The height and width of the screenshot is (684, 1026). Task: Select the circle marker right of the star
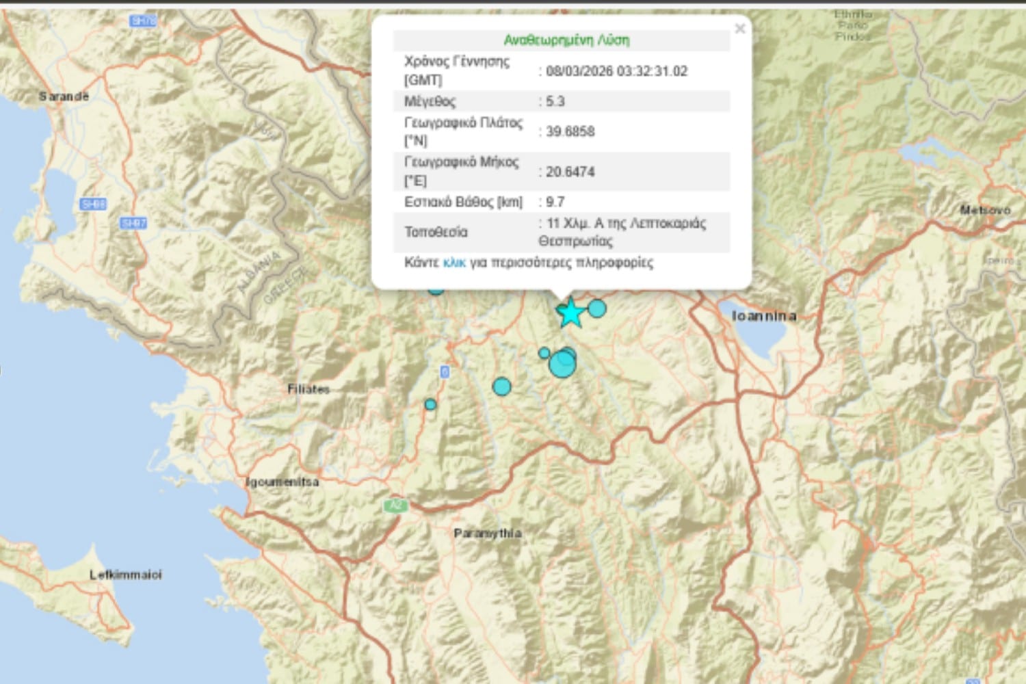(597, 308)
